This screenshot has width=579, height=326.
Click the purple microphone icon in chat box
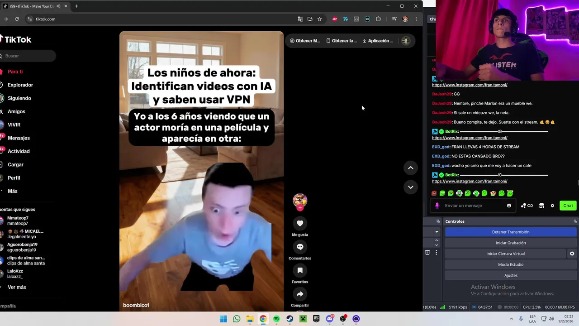[x=437, y=206]
